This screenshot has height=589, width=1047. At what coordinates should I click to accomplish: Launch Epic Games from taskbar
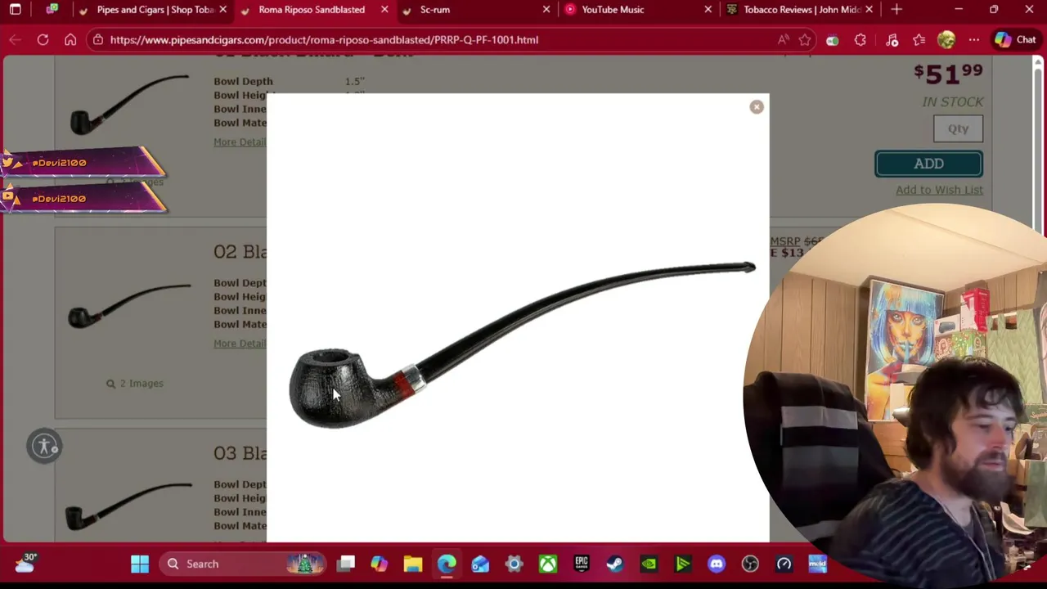[582, 564]
